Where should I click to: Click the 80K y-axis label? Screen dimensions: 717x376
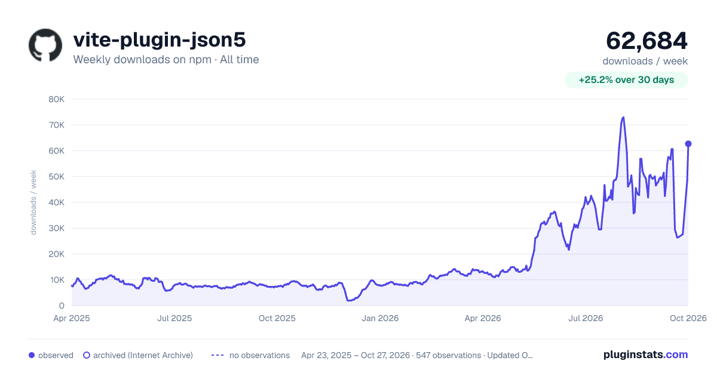[x=56, y=99]
